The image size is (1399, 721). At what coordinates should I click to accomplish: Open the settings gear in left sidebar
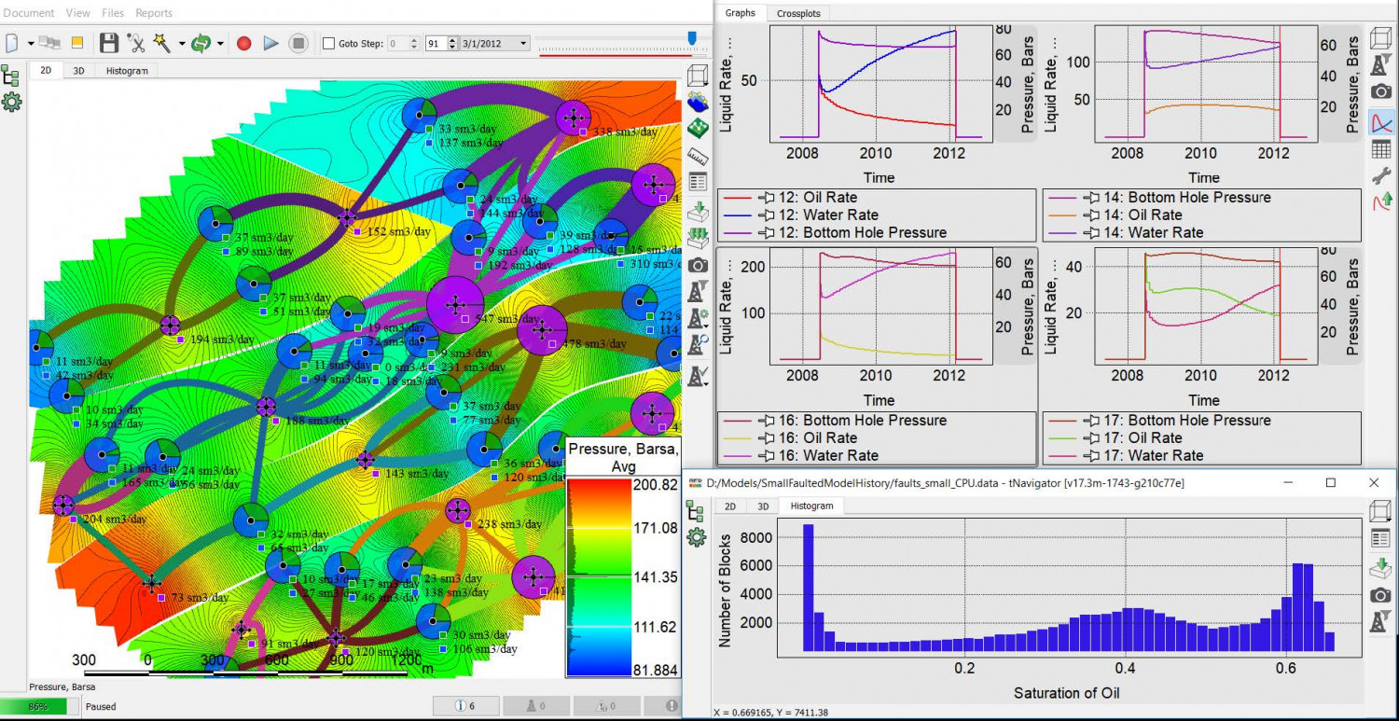11,103
